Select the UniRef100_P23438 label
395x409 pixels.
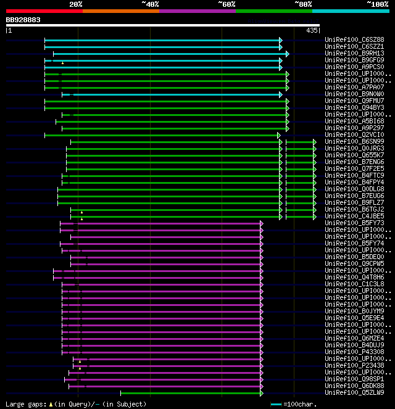point(354,365)
